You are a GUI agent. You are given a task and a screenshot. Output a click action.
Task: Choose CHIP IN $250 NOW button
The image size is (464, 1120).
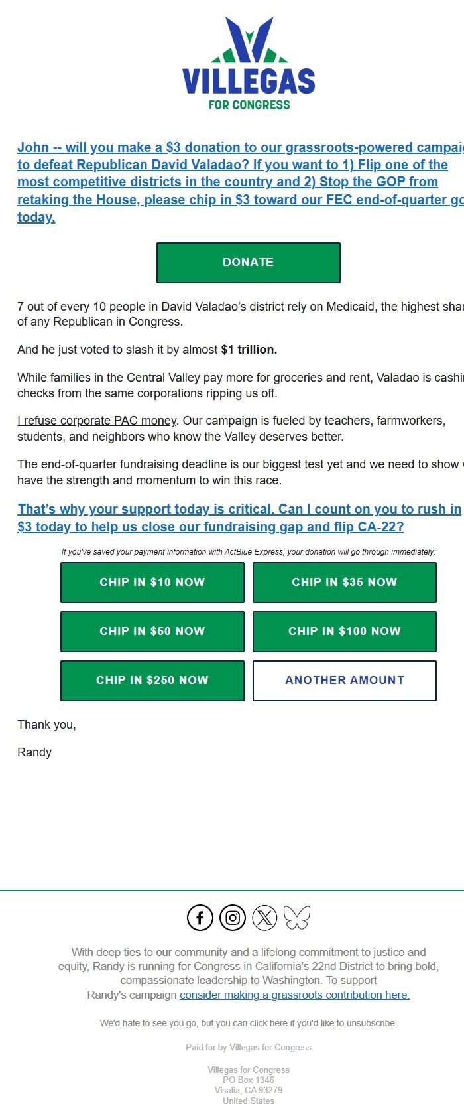click(x=152, y=681)
